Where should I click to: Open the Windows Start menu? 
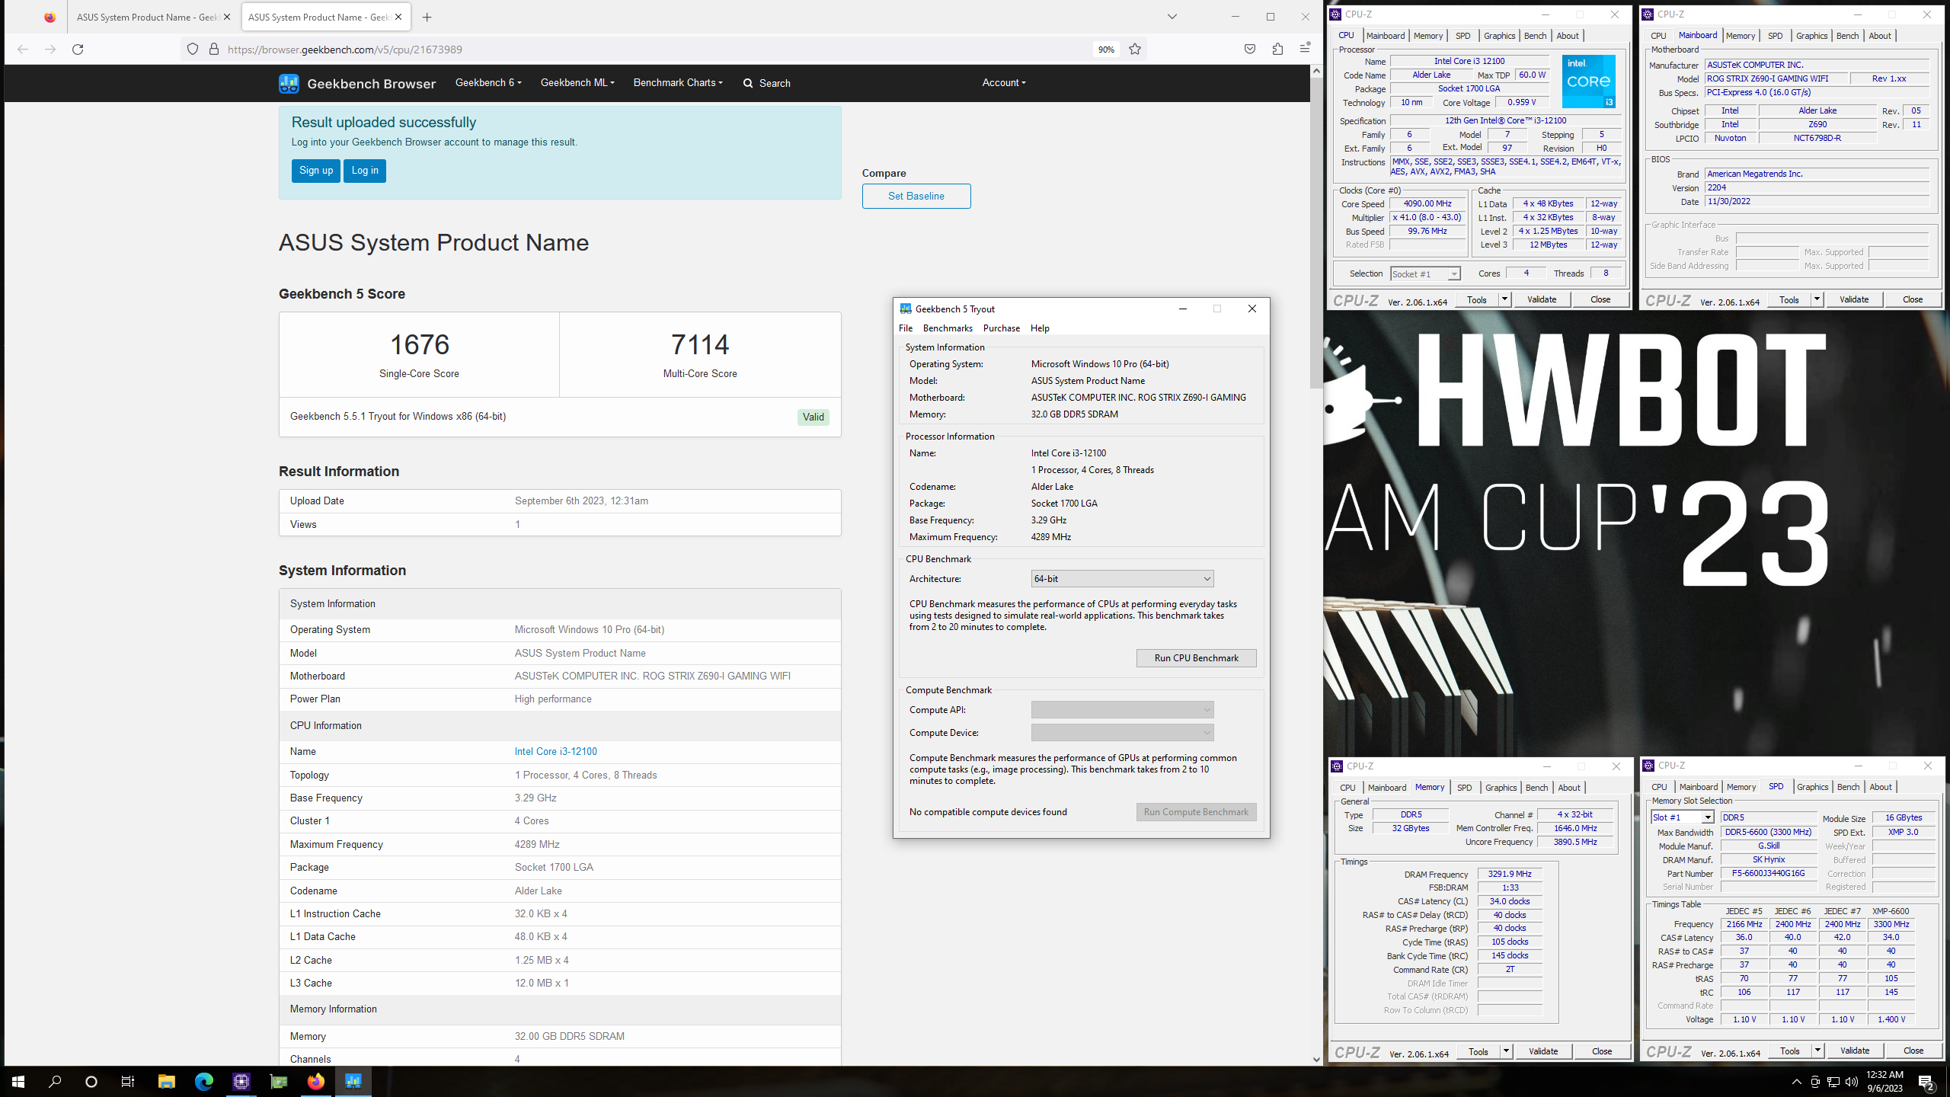18,1082
